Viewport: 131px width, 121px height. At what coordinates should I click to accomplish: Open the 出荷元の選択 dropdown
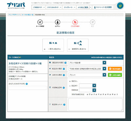(87, 75)
